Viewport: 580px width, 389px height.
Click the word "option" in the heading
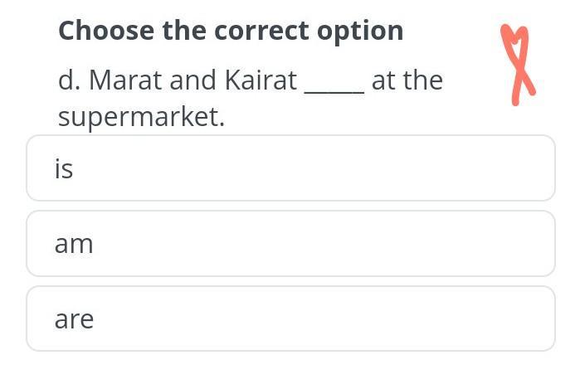(360, 31)
